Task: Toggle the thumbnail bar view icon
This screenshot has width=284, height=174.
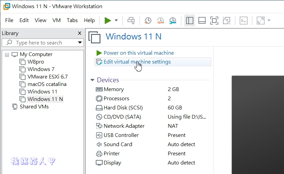Action: point(202,20)
